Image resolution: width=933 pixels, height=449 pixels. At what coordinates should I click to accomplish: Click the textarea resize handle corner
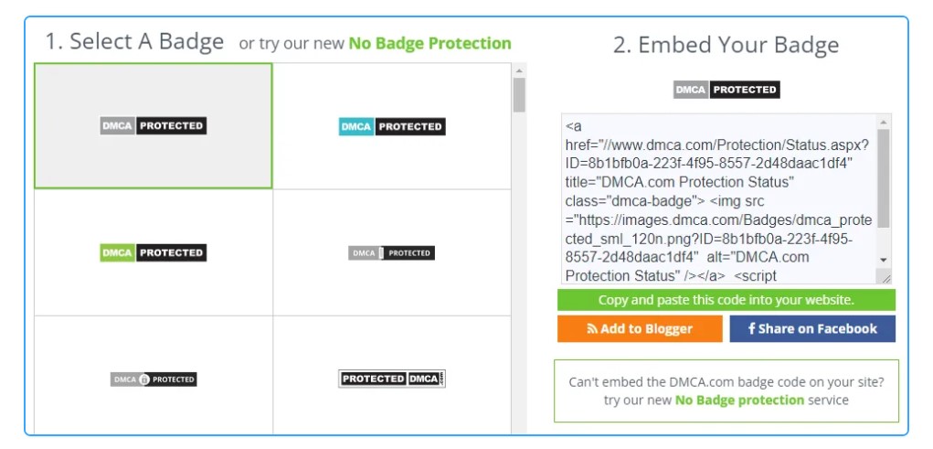click(886, 278)
